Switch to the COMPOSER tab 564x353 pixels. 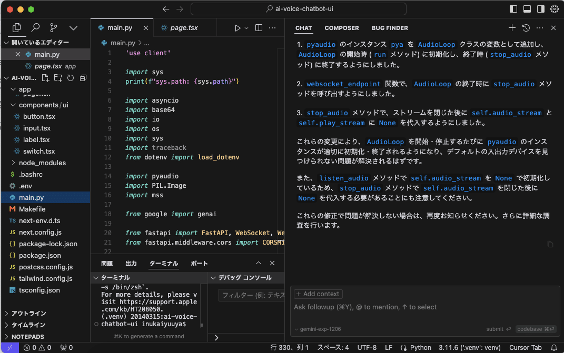tap(341, 28)
